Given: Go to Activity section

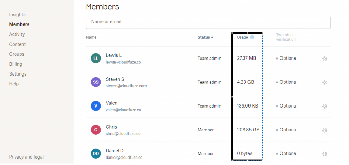Looking at the screenshot, I should (17, 34).
